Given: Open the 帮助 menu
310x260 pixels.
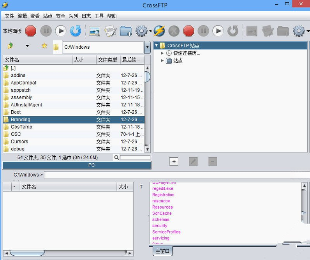Looking at the screenshot, I should 112,16.
